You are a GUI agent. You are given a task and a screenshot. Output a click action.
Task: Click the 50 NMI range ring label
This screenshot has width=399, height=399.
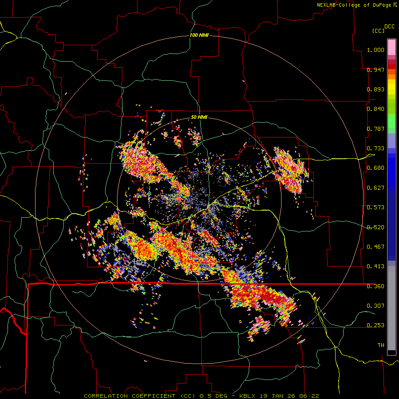tap(199, 117)
